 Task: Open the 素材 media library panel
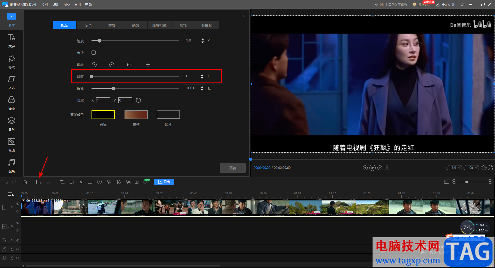tap(12, 20)
